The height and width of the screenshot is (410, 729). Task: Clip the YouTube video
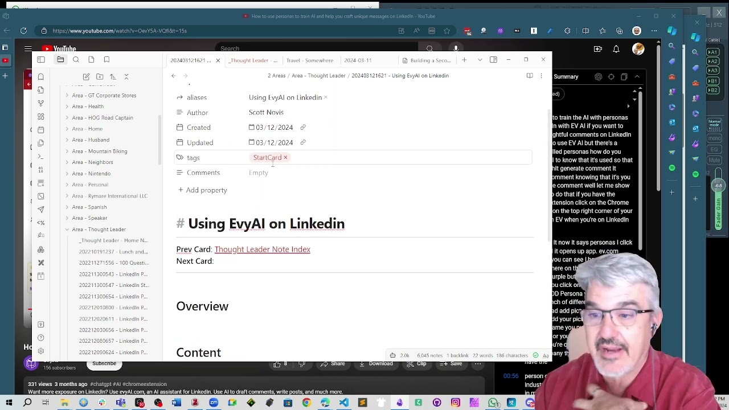tap(416, 363)
